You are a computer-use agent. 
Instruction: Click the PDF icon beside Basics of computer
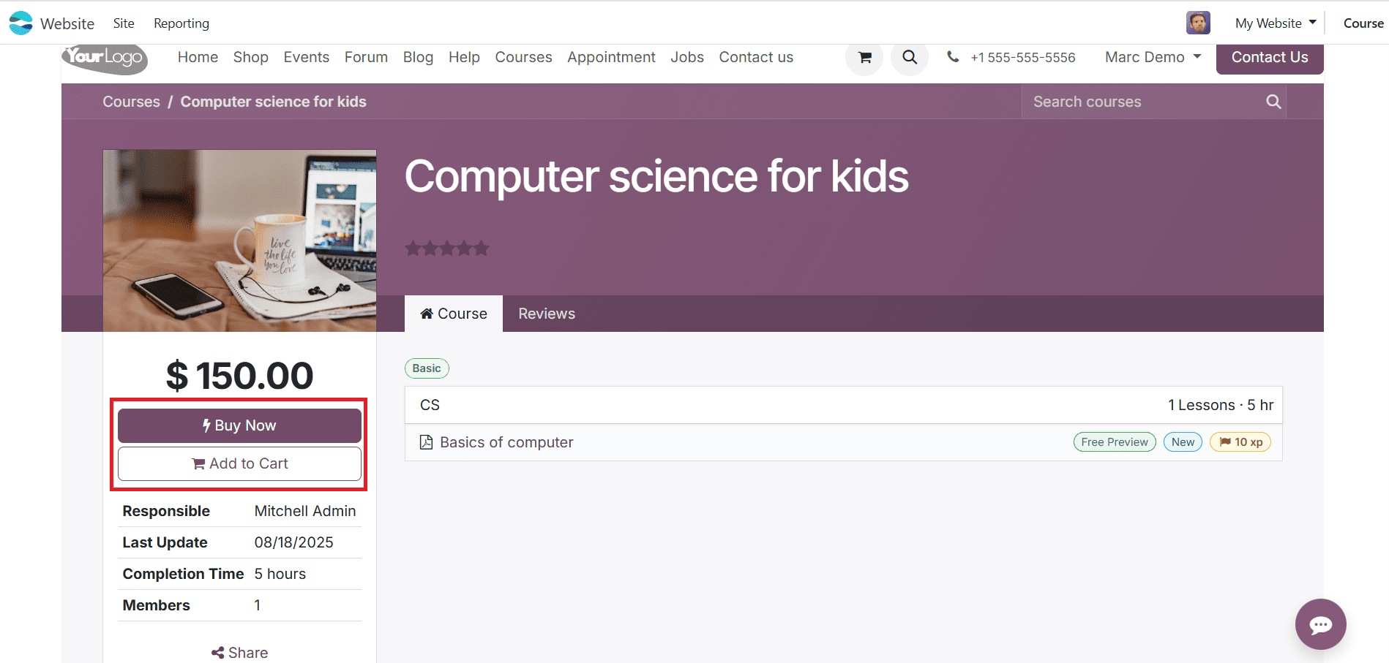pyautogui.click(x=426, y=442)
